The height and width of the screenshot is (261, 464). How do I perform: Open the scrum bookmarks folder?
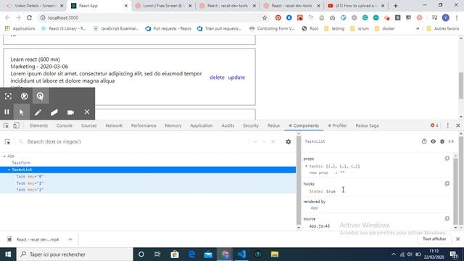tap(360, 29)
